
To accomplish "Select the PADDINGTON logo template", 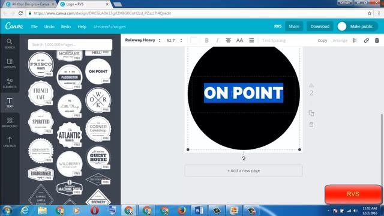I will 70,77.
